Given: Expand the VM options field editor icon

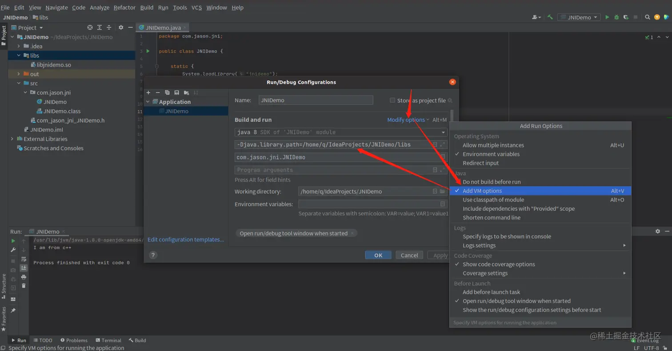Looking at the screenshot, I should pos(442,144).
